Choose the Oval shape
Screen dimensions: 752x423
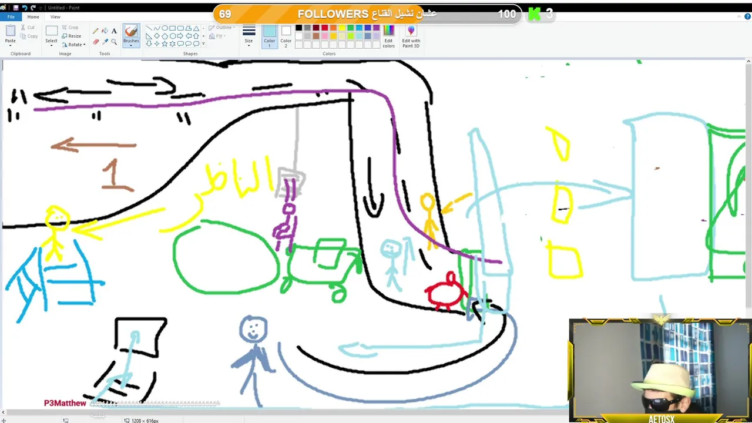tap(164, 28)
